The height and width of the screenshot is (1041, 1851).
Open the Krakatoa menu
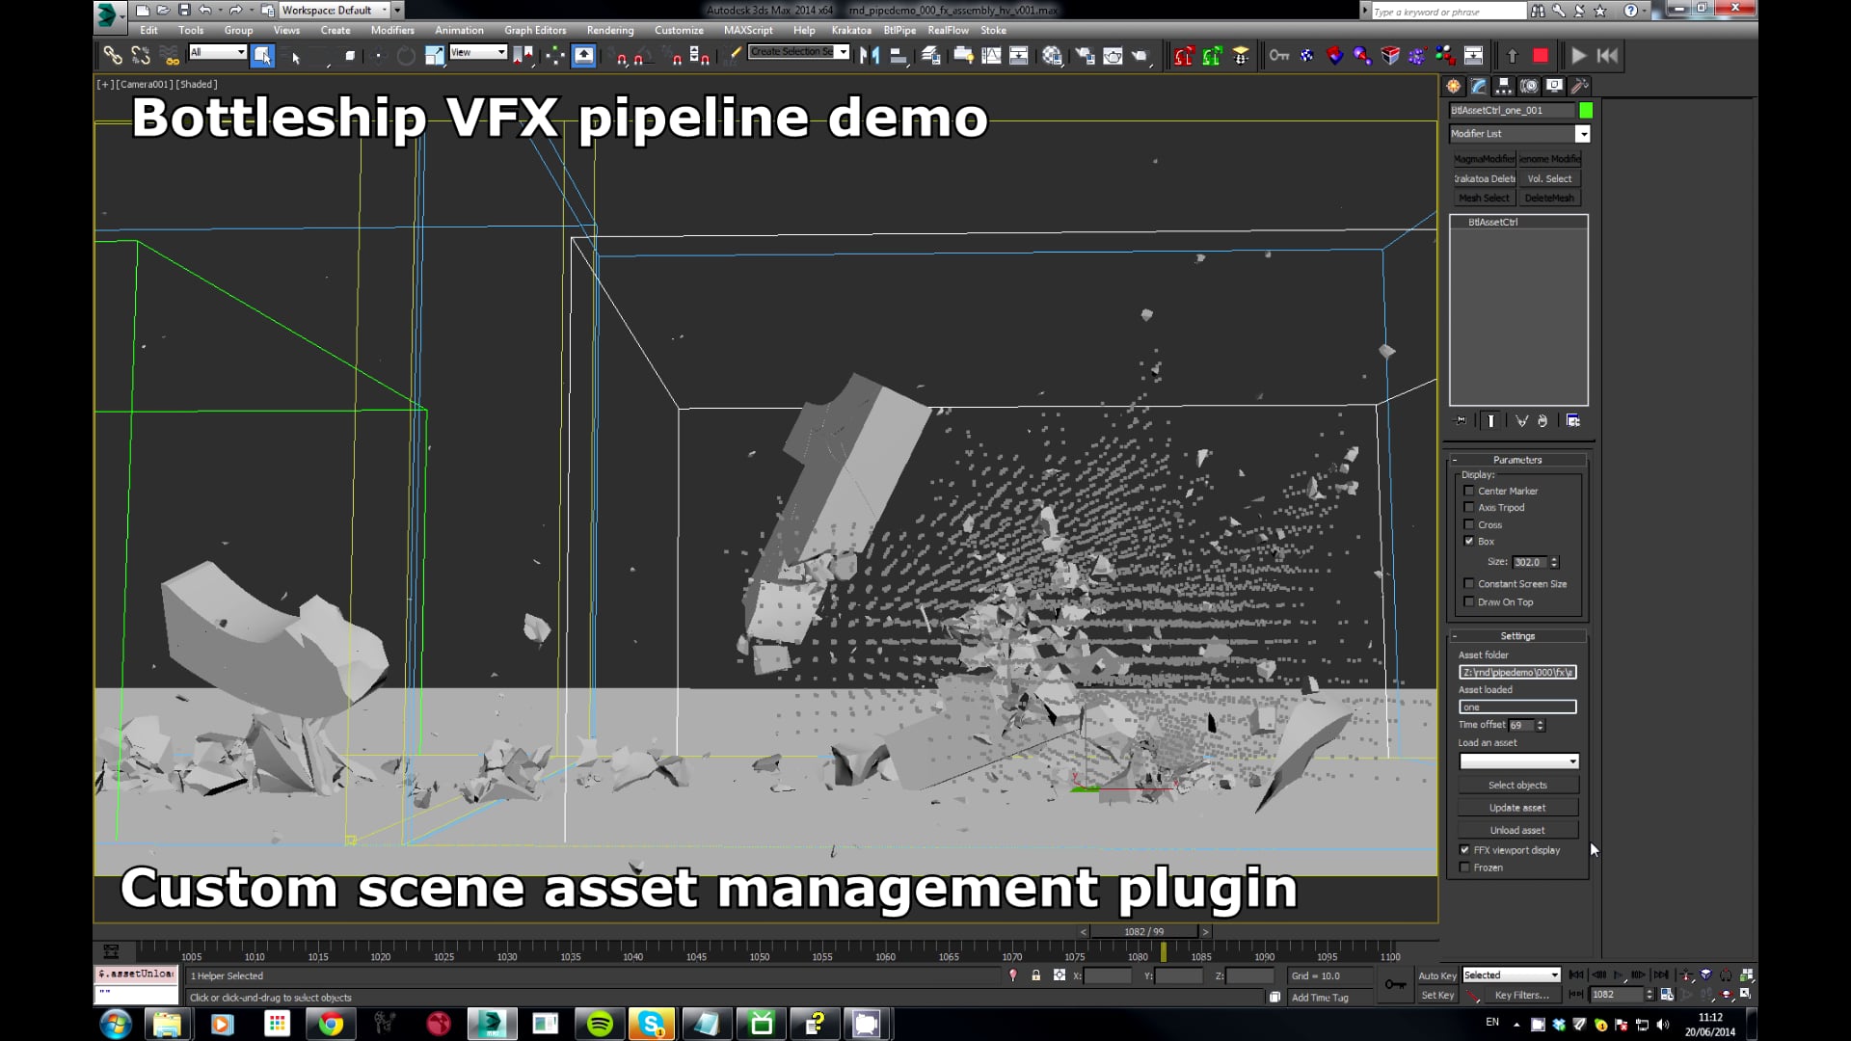(850, 30)
